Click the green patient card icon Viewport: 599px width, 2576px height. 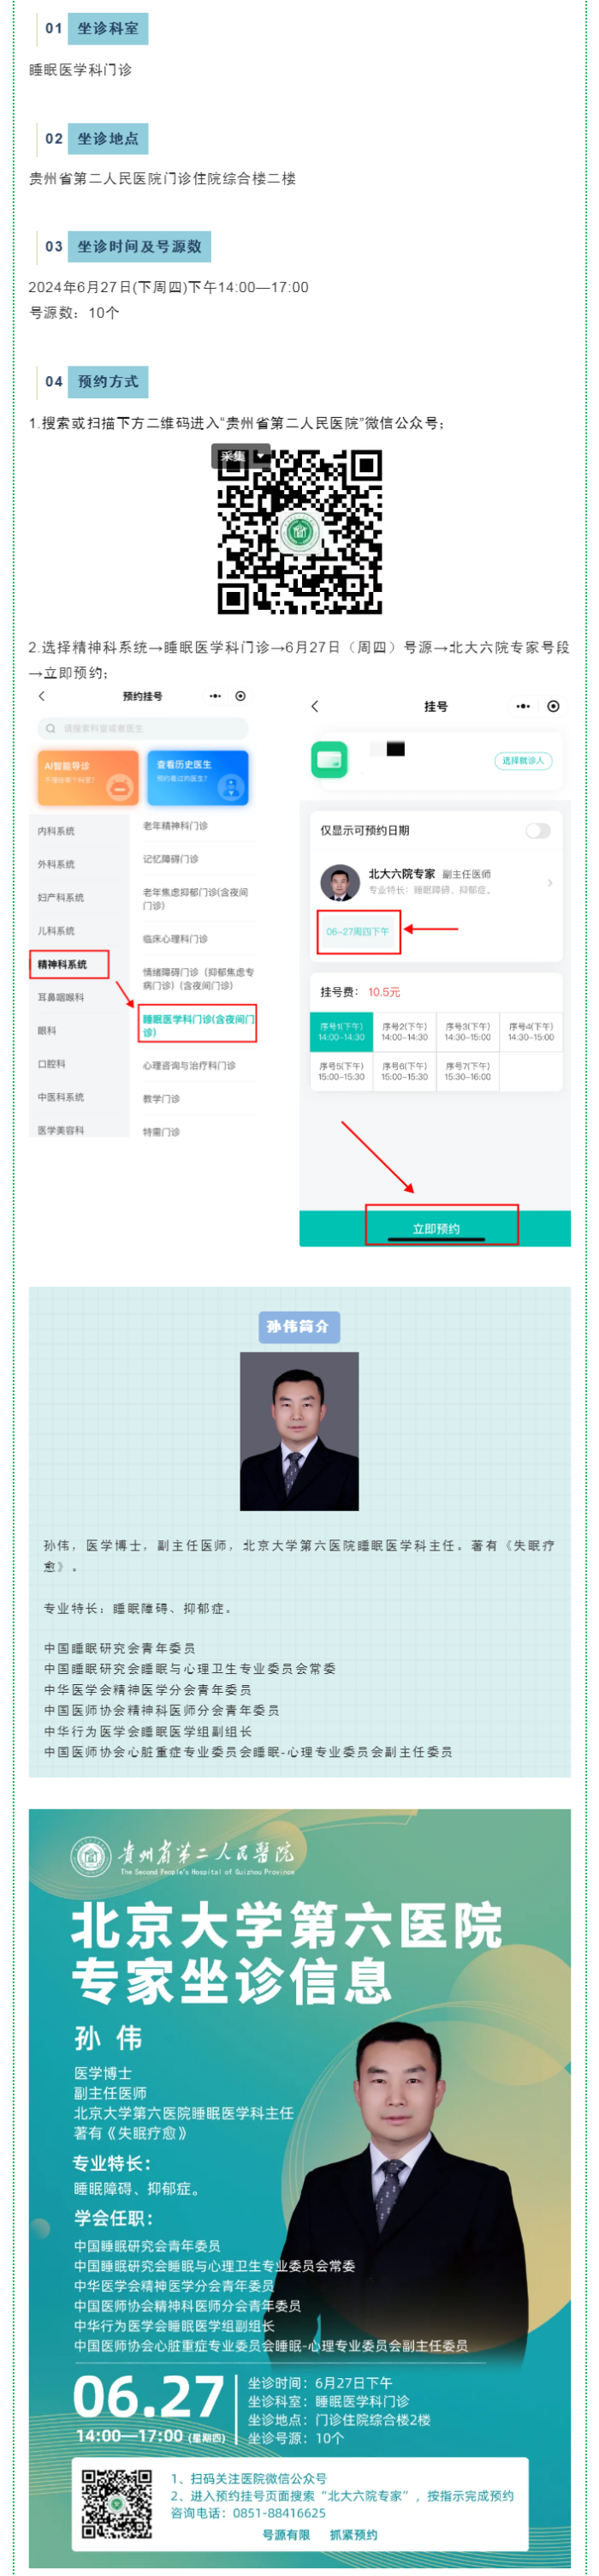click(x=329, y=760)
